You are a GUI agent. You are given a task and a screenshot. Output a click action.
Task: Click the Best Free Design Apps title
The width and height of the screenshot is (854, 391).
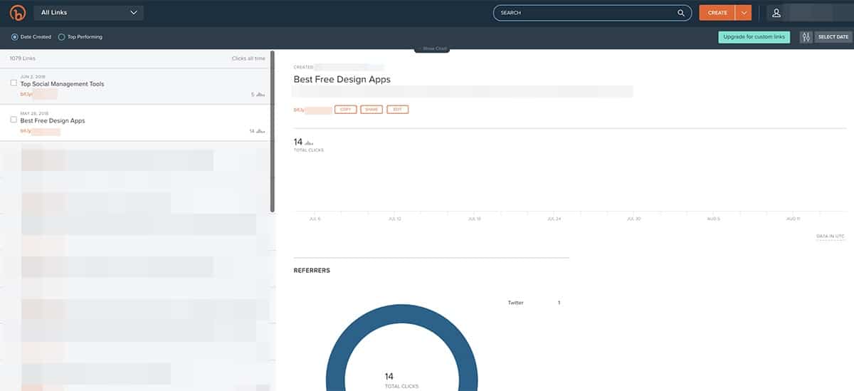point(342,80)
